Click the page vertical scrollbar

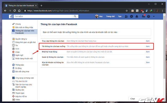[164, 47]
